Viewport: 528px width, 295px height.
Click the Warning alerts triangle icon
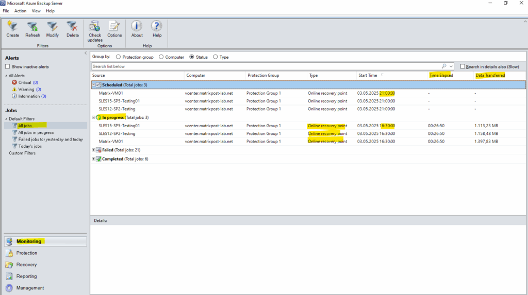click(14, 89)
